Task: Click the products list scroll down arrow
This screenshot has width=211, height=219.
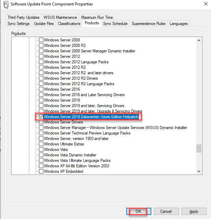Action: point(199,171)
